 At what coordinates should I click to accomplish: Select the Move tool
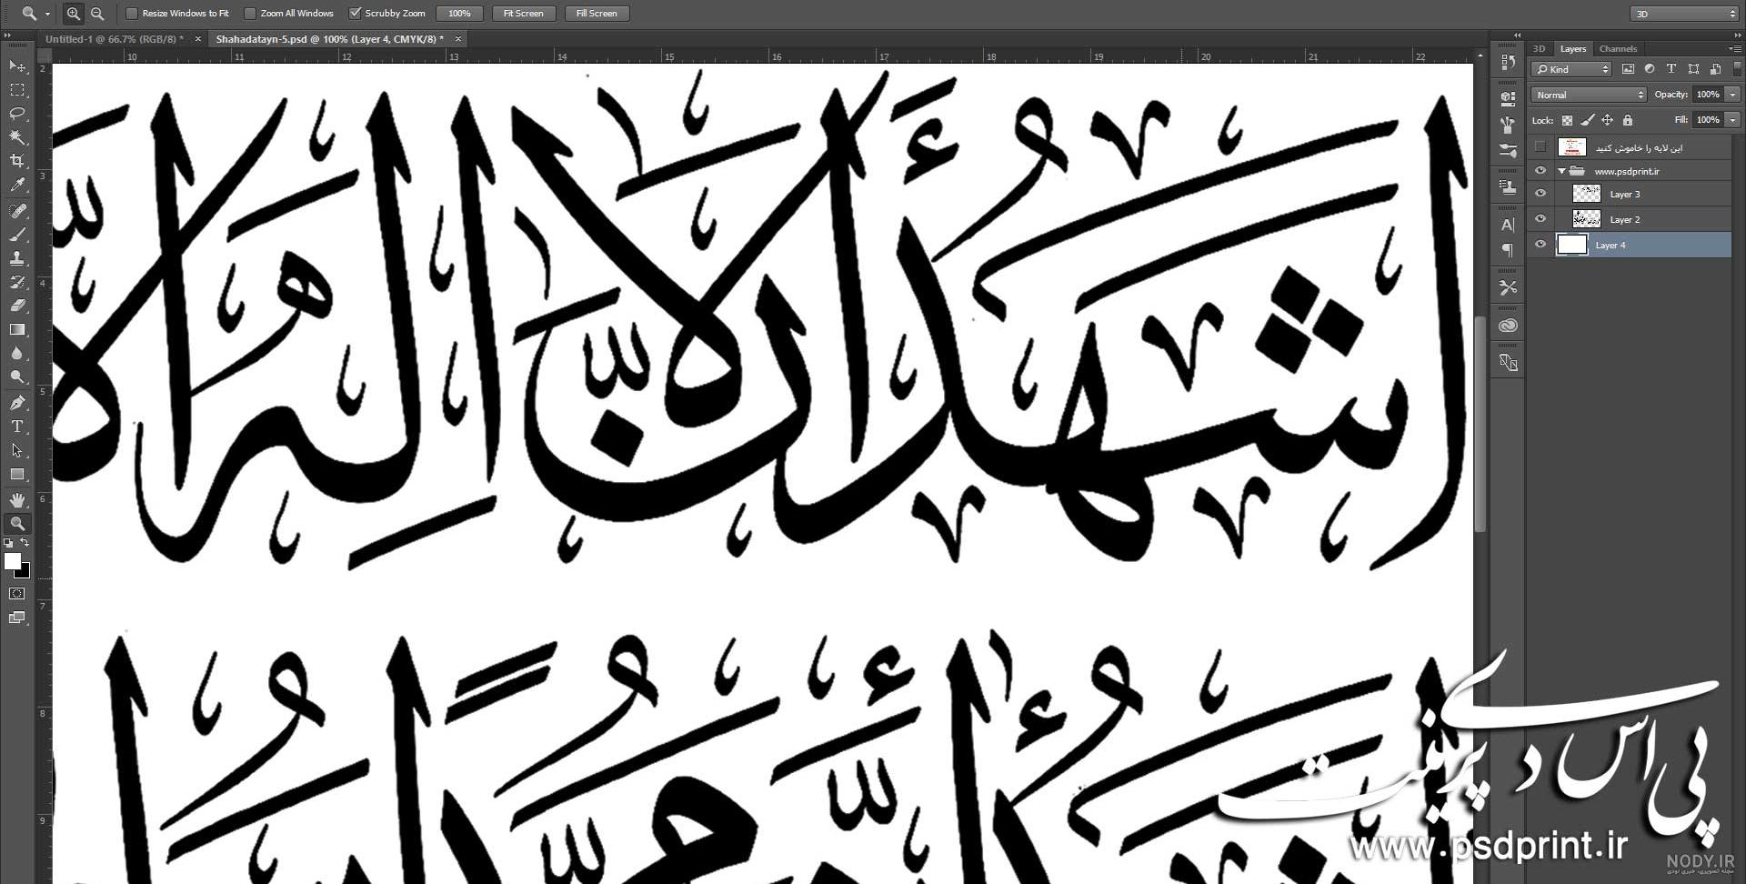(x=17, y=66)
